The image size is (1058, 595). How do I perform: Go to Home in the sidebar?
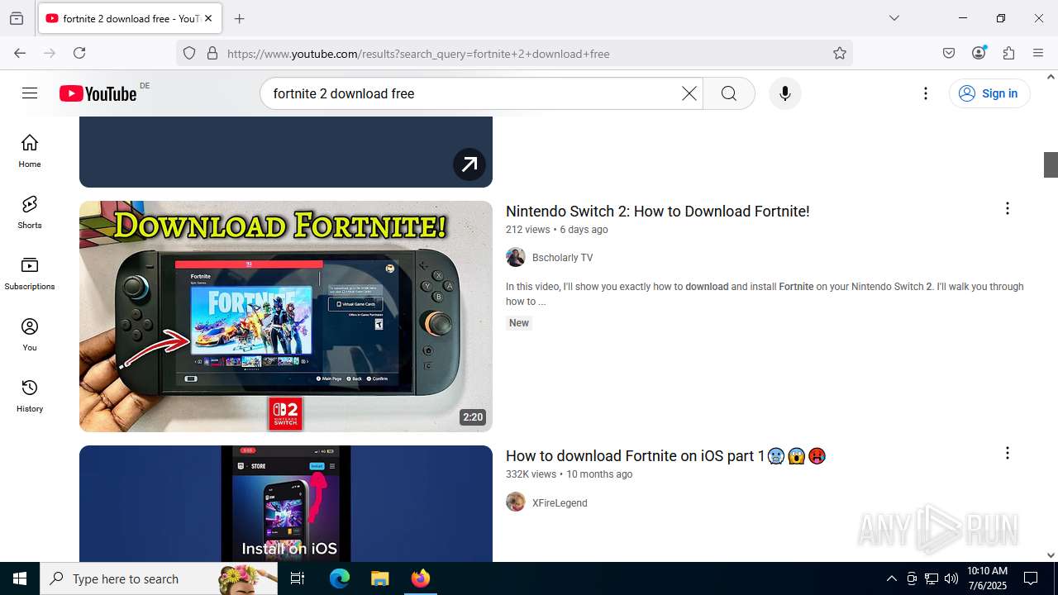tap(30, 150)
